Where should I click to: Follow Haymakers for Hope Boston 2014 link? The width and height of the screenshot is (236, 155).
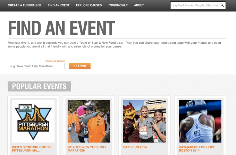pyautogui.click(x=197, y=149)
